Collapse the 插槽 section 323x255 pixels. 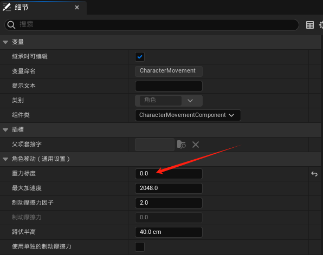pyautogui.click(x=5, y=130)
